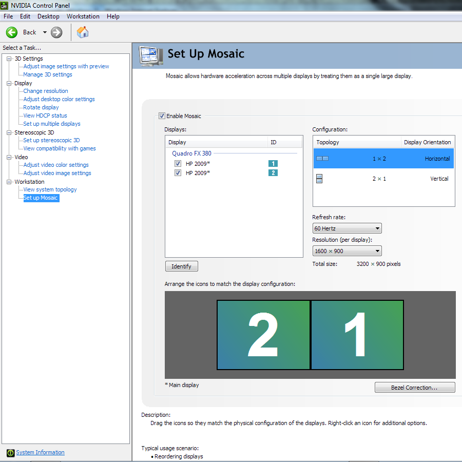Click the Back button label
Viewport: 462px width, 462px height.
29,32
